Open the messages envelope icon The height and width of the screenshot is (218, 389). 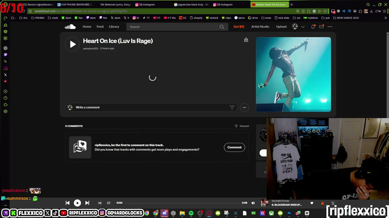click(321, 27)
